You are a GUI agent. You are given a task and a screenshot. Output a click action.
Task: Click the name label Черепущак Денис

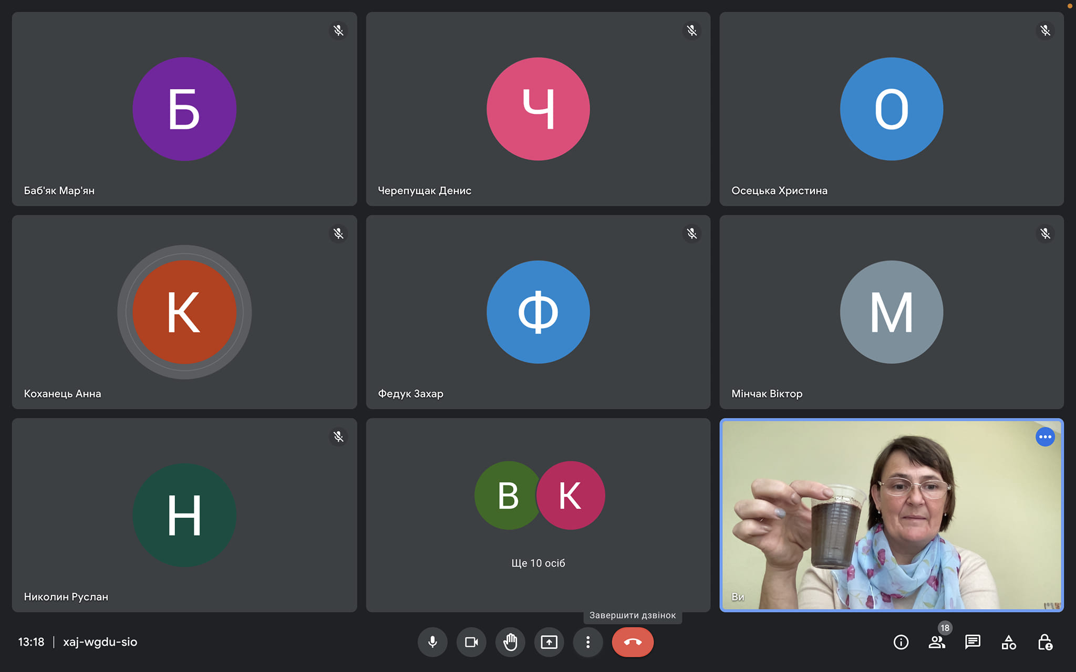click(x=425, y=191)
